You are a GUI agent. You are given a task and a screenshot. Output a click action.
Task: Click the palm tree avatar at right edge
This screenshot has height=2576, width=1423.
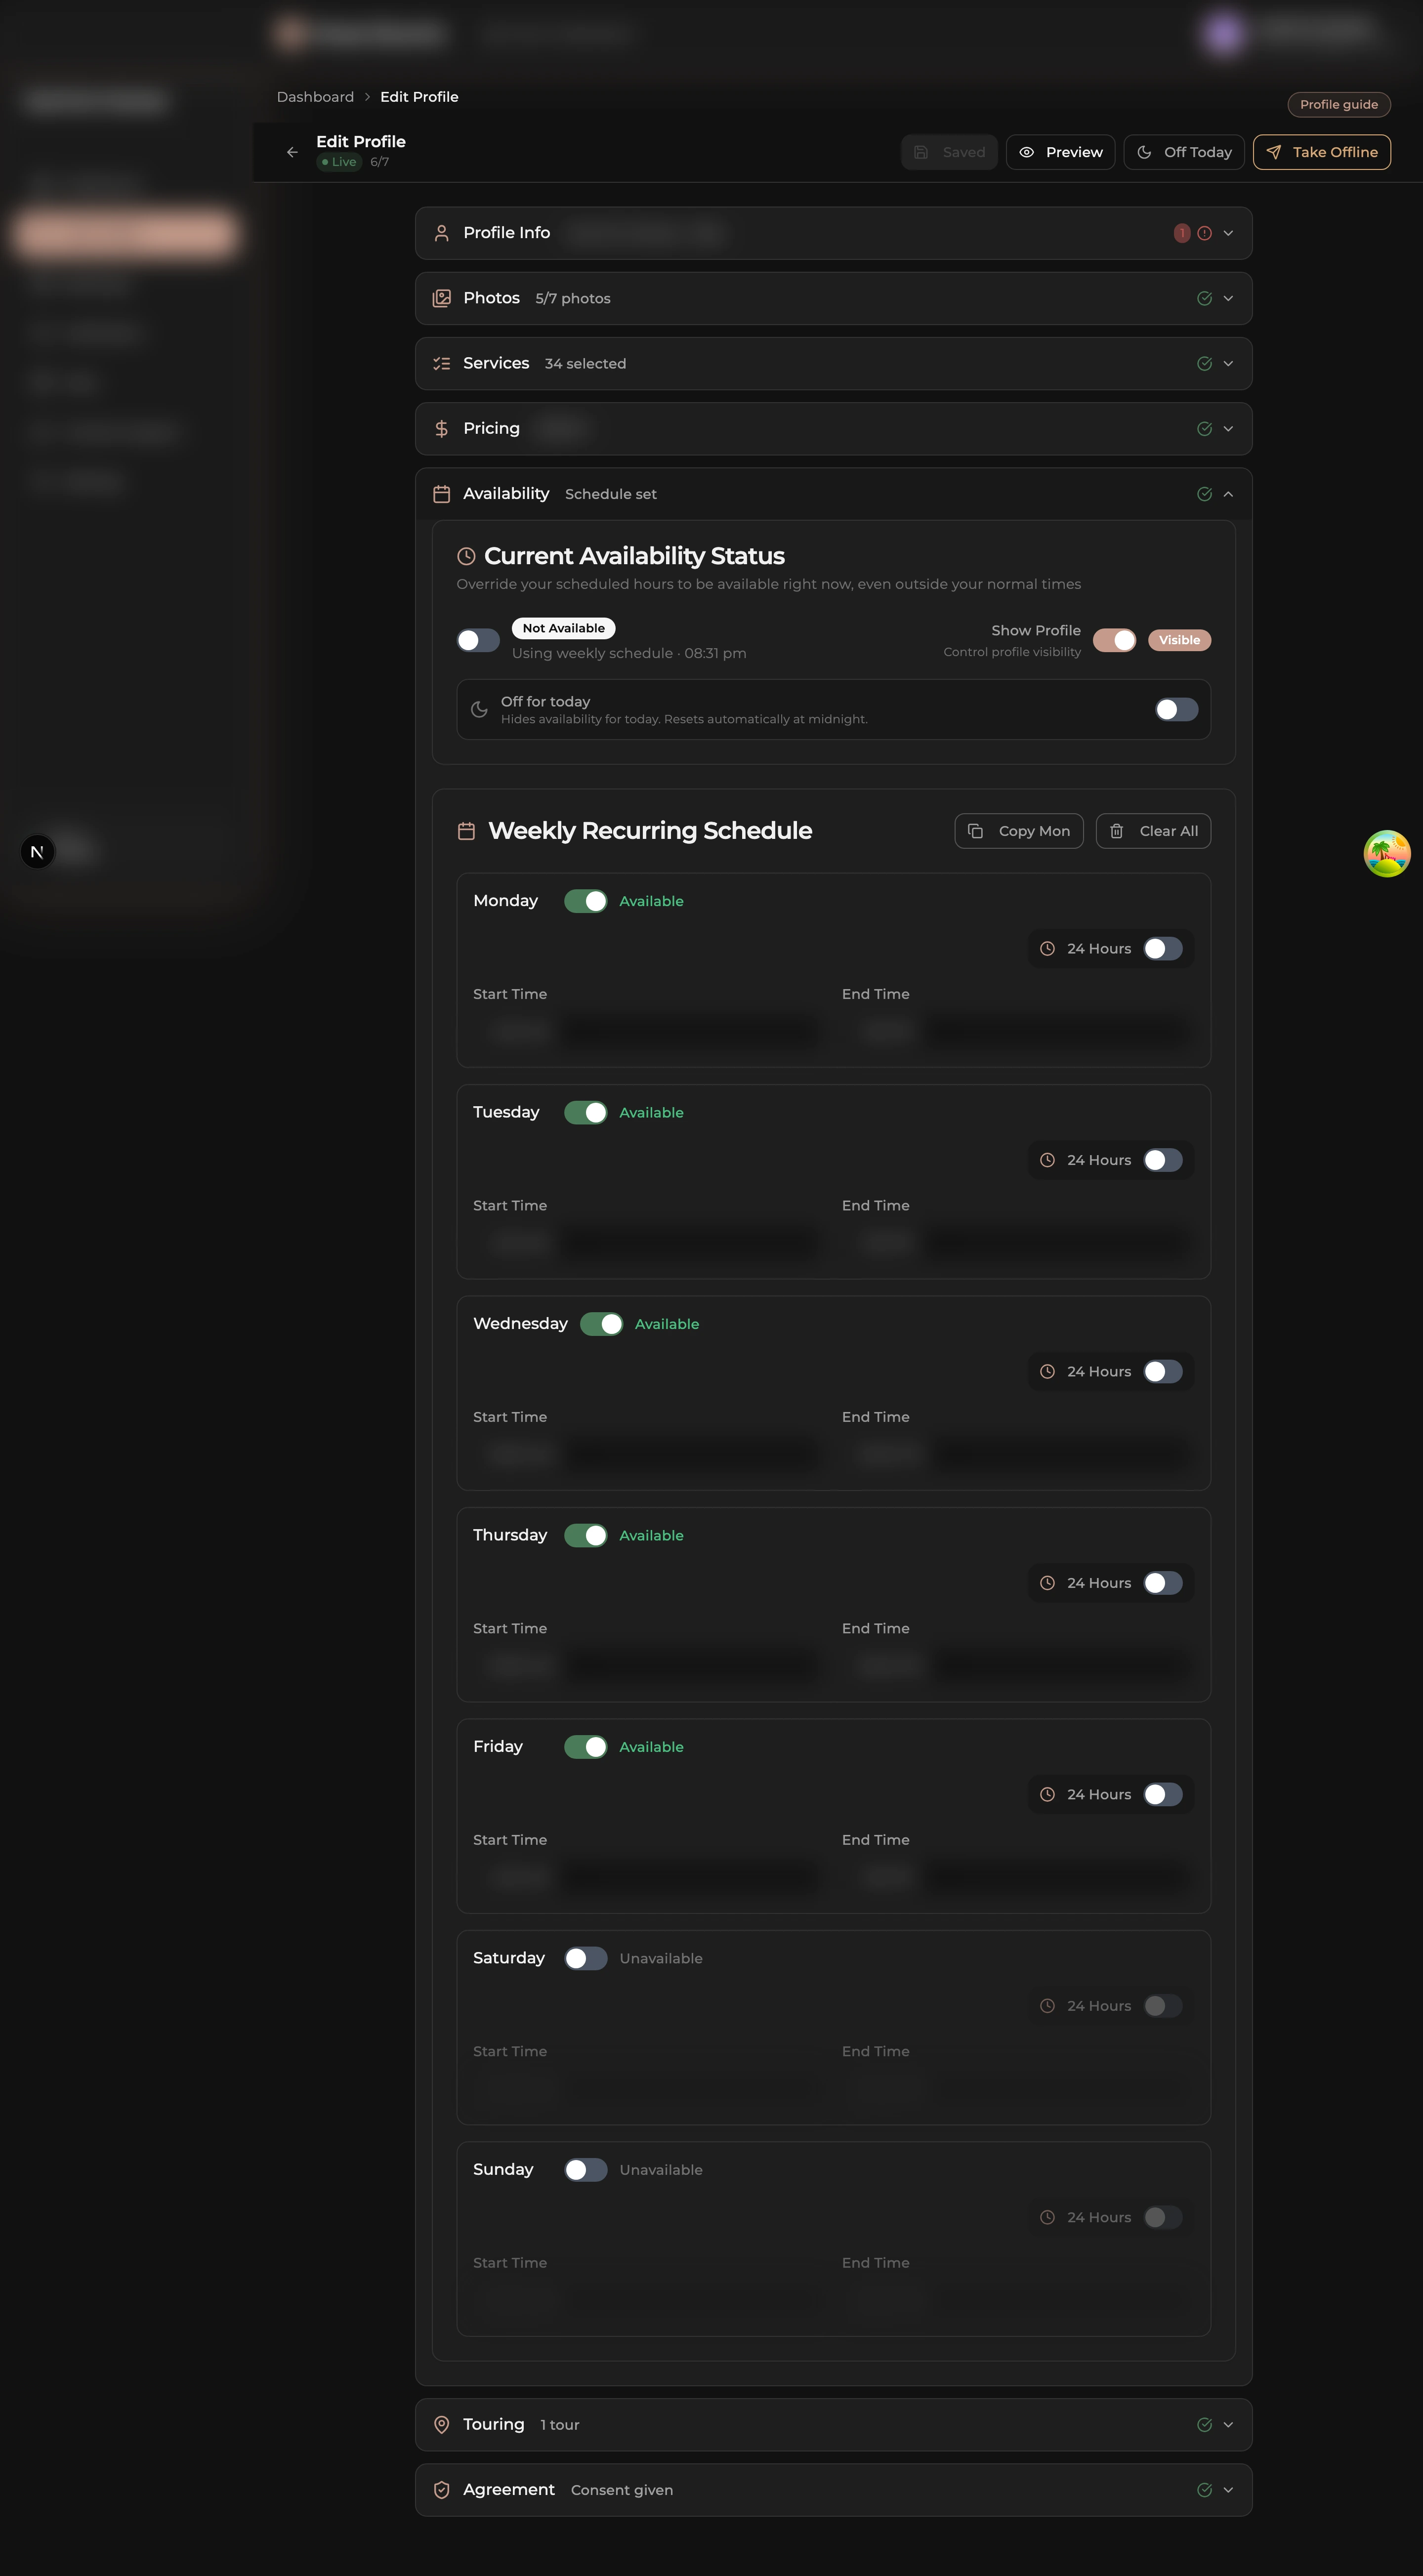pos(1386,853)
